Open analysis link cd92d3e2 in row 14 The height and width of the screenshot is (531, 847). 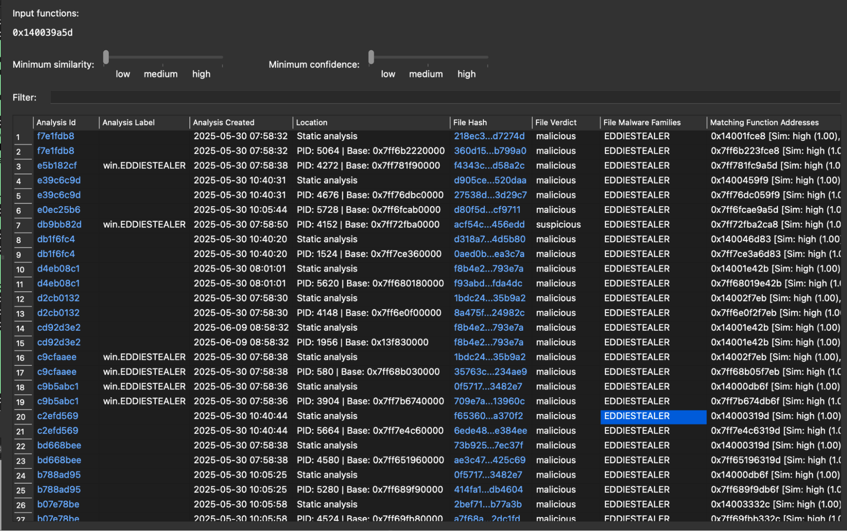click(58, 327)
